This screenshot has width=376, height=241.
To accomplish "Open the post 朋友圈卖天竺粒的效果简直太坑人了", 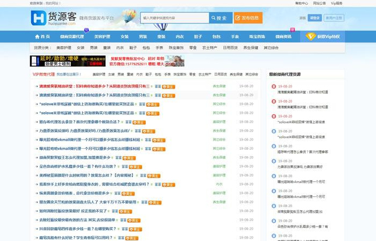I will 88,202.
